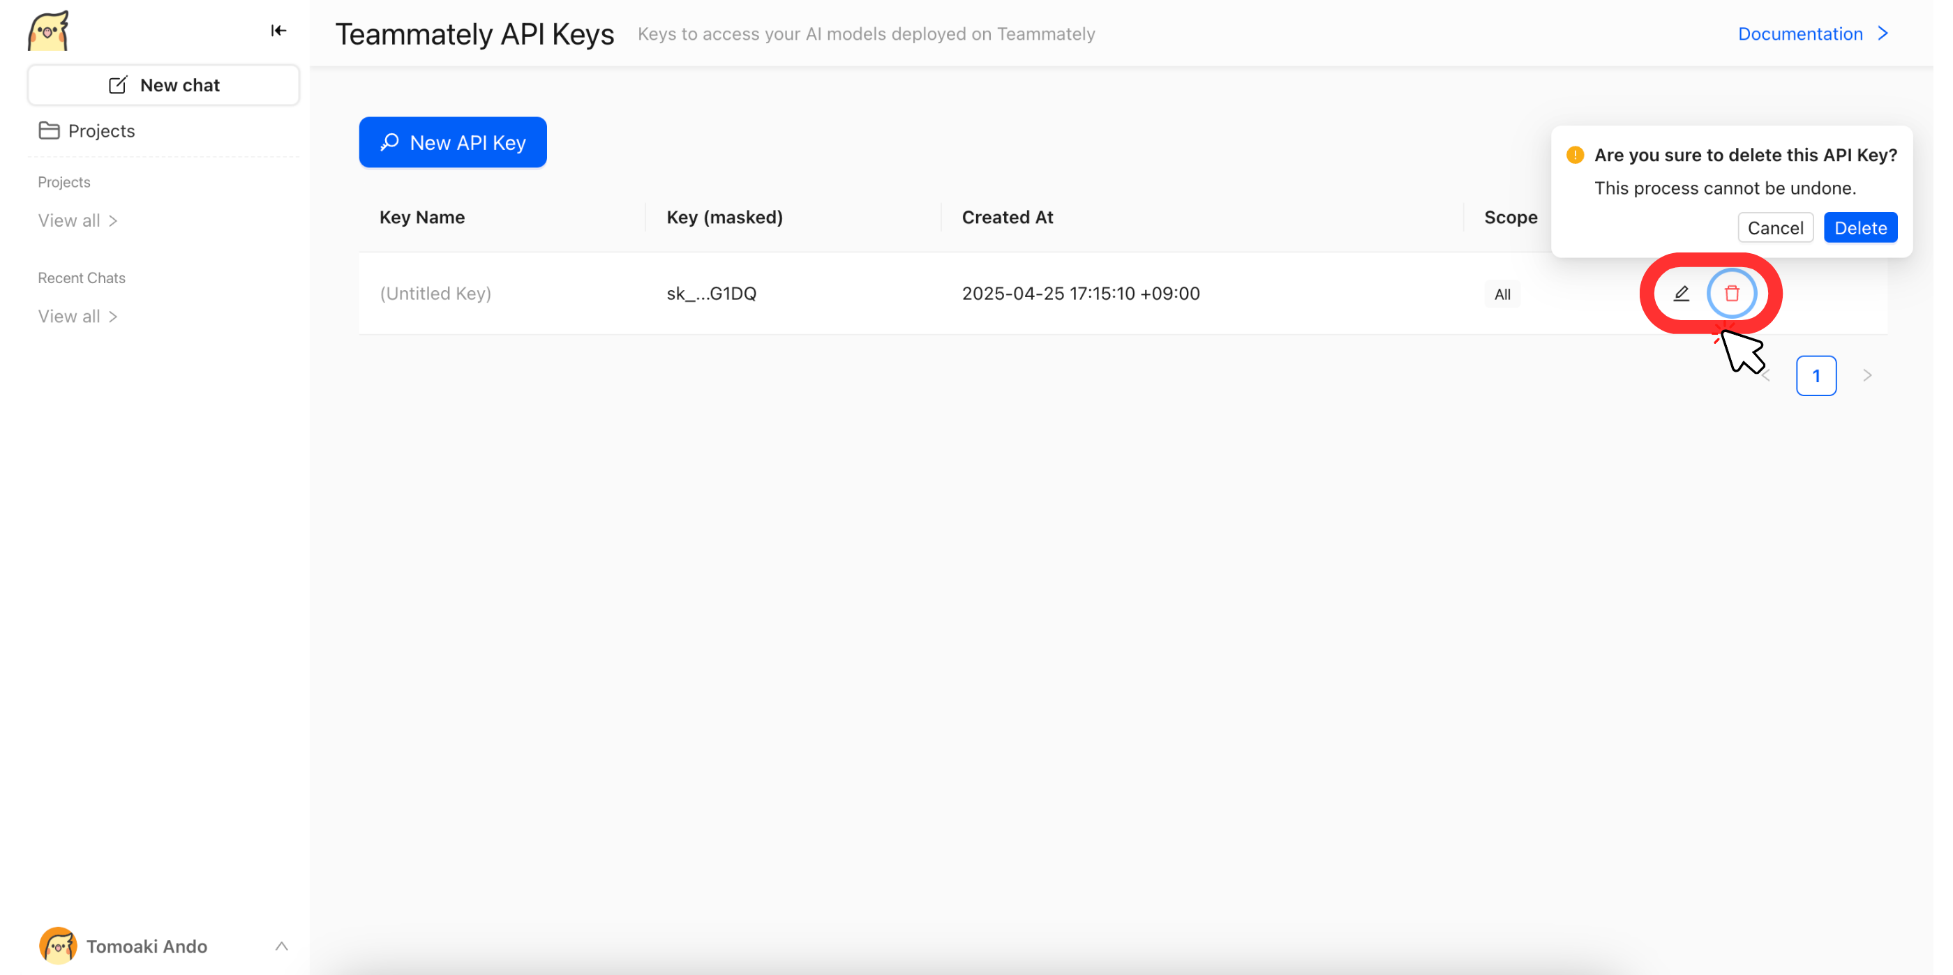Open the Documentation link
The height and width of the screenshot is (975, 1953).
point(1813,33)
